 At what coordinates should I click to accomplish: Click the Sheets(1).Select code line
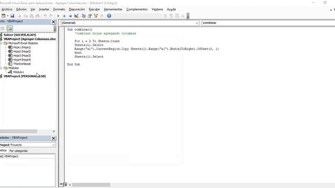tap(89, 57)
